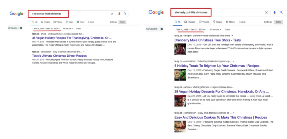
Task: Clear search text with X in left screenshot
Action: (x=112, y=14)
